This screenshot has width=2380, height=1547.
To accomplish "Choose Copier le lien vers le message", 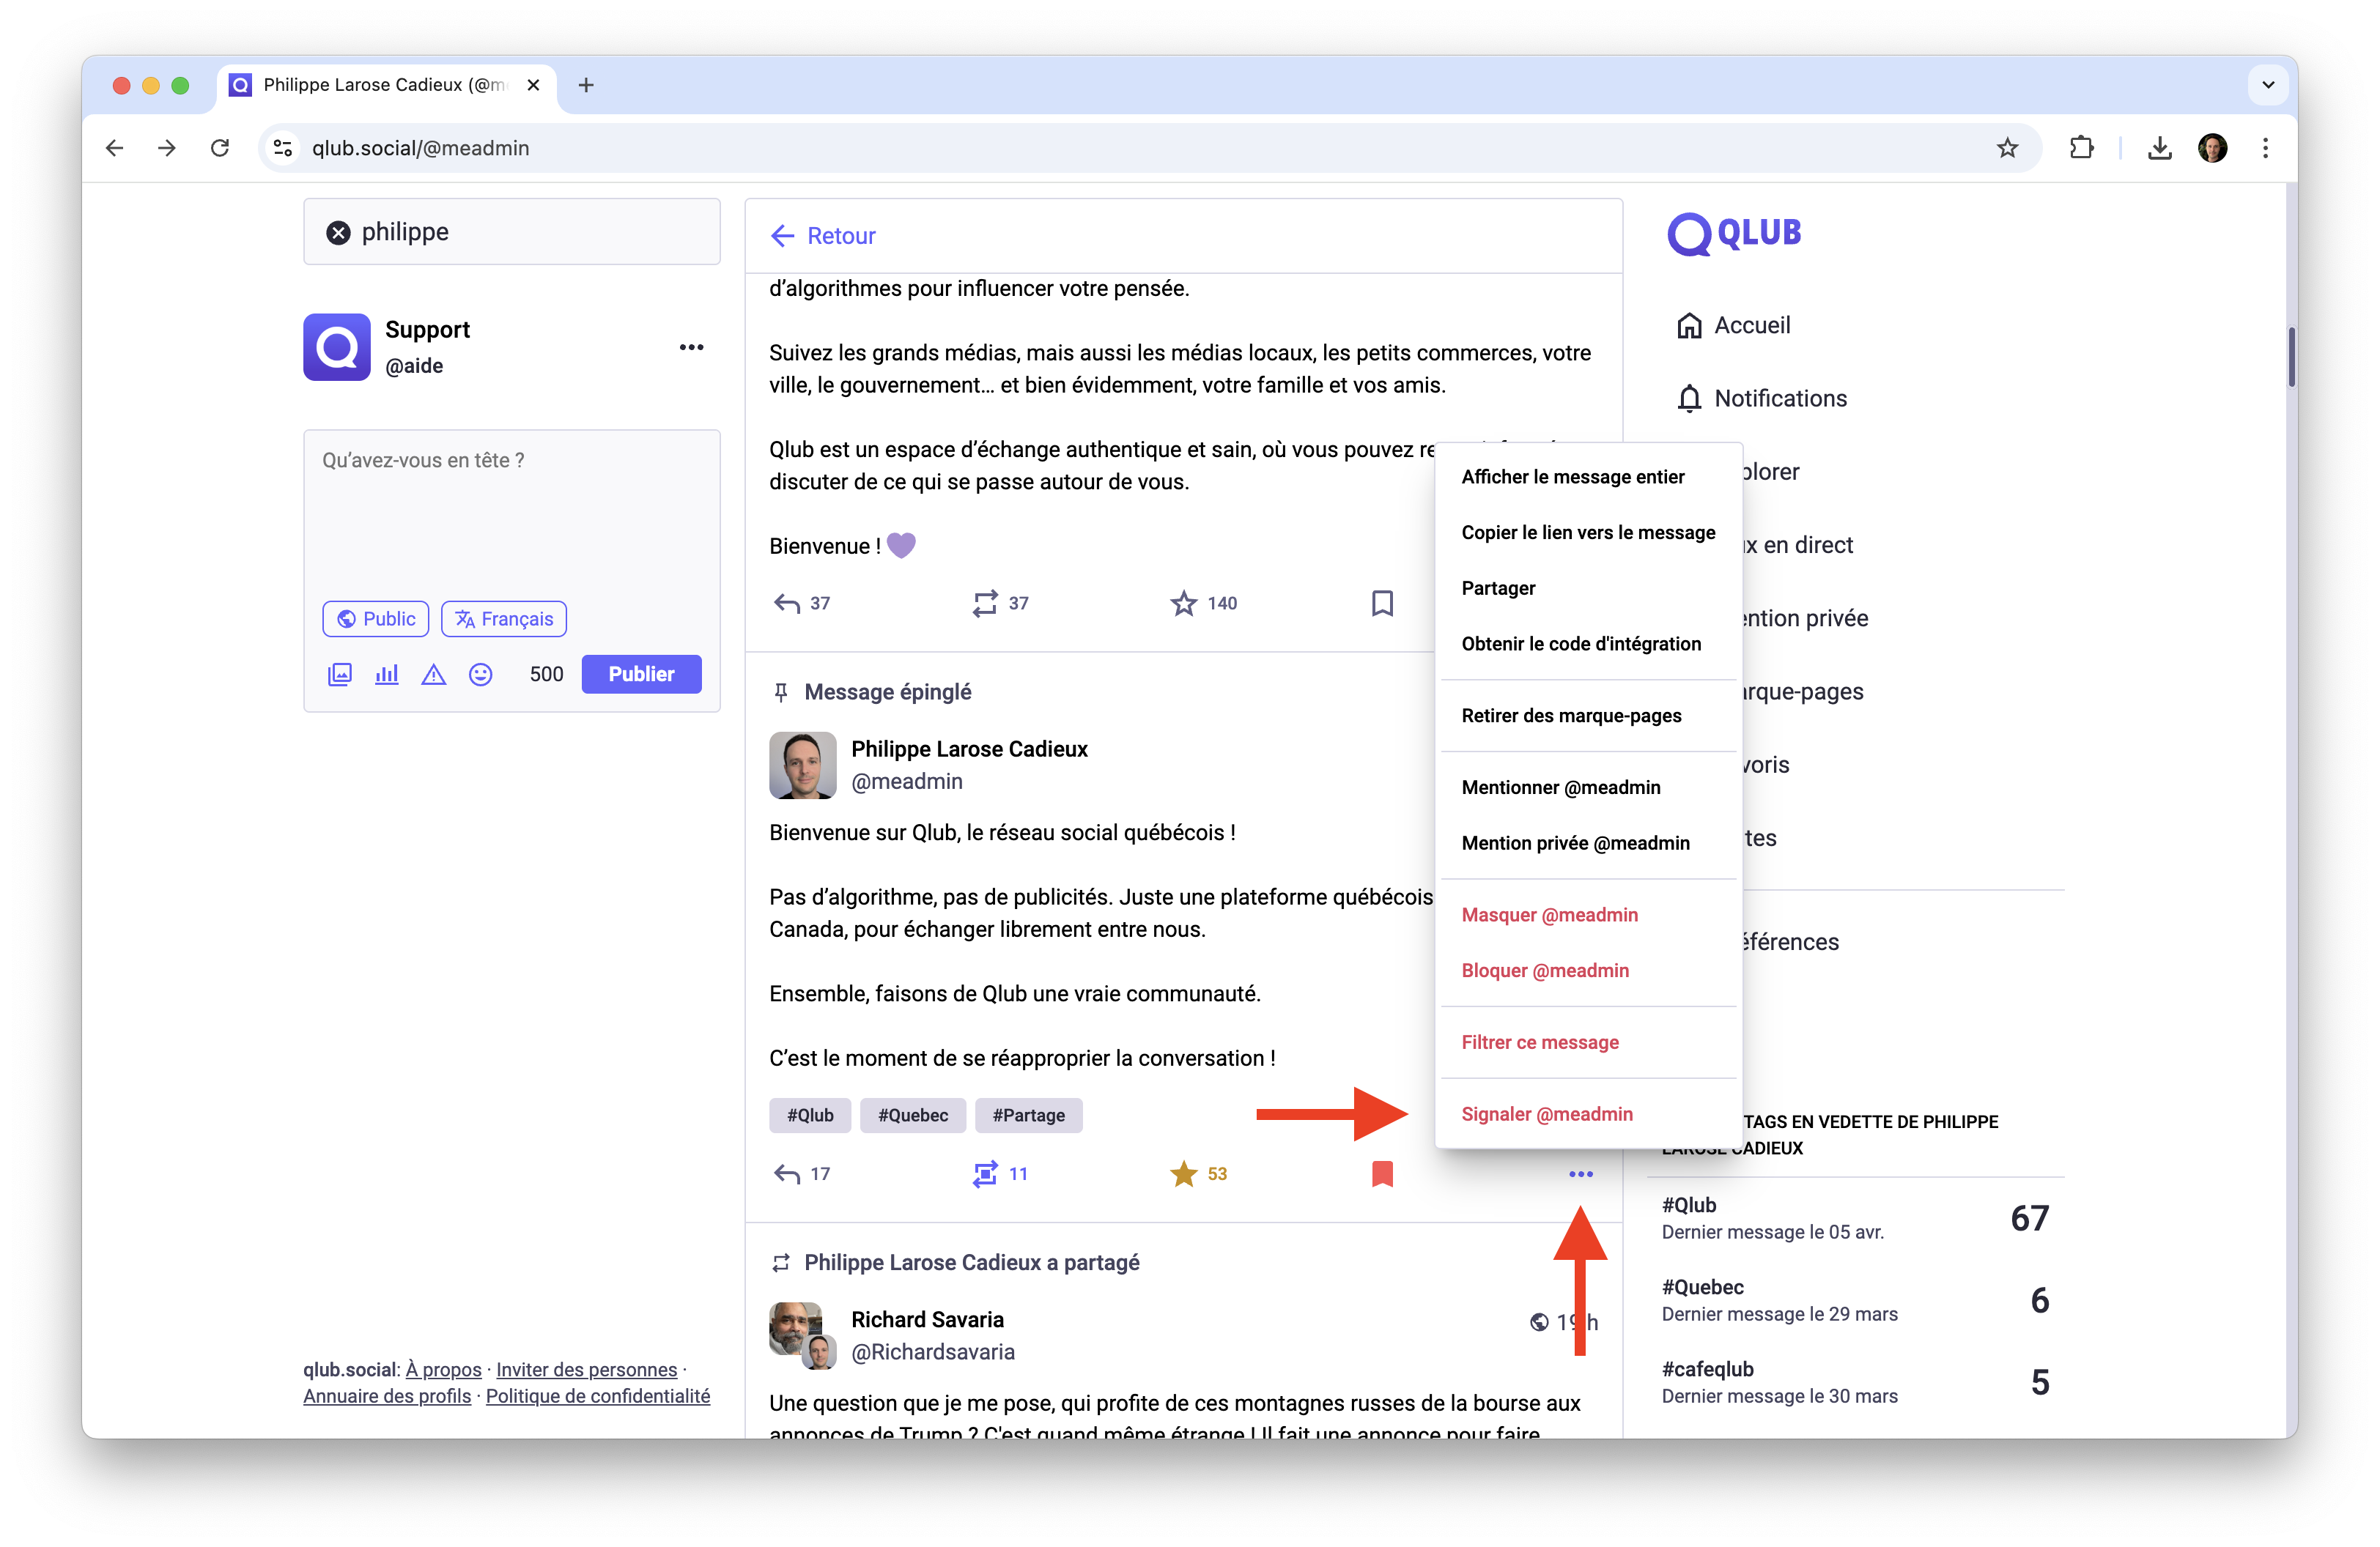I will [1589, 533].
